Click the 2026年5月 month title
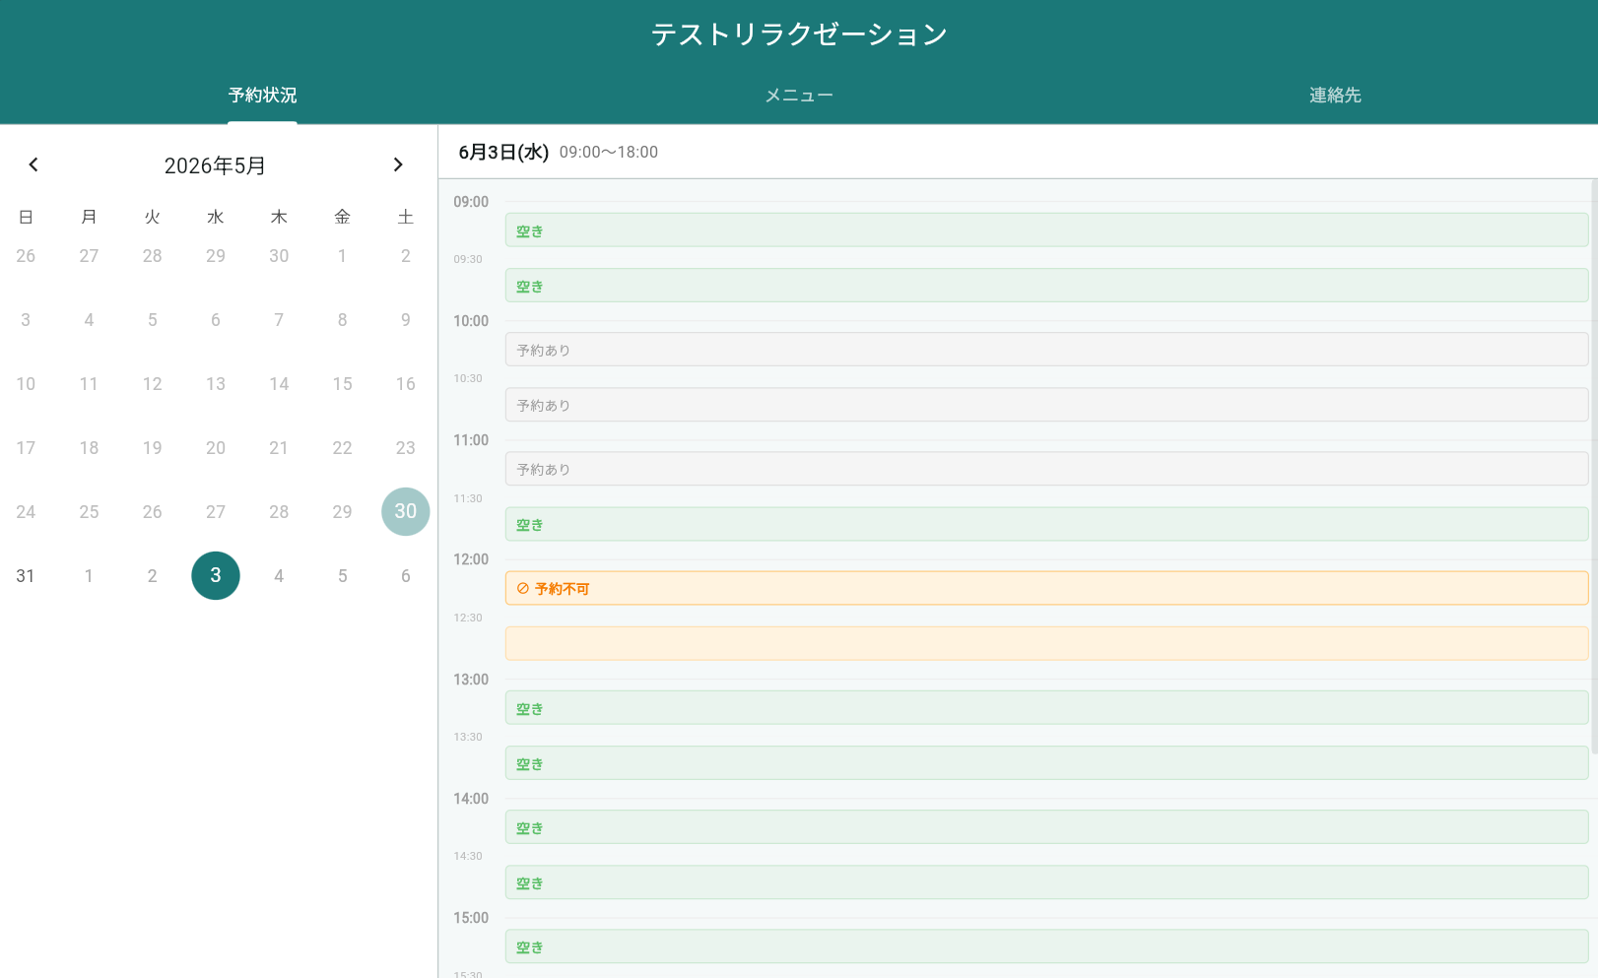The height and width of the screenshot is (978, 1598). coord(215,165)
